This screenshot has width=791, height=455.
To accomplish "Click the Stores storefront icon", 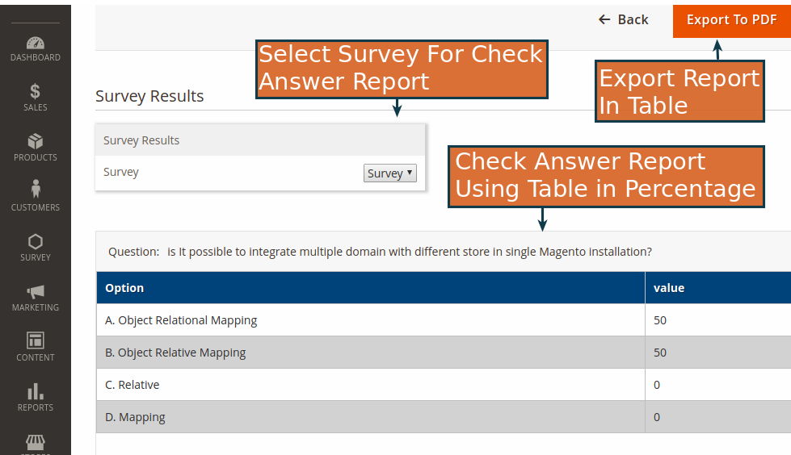I will click(x=36, y=442).
